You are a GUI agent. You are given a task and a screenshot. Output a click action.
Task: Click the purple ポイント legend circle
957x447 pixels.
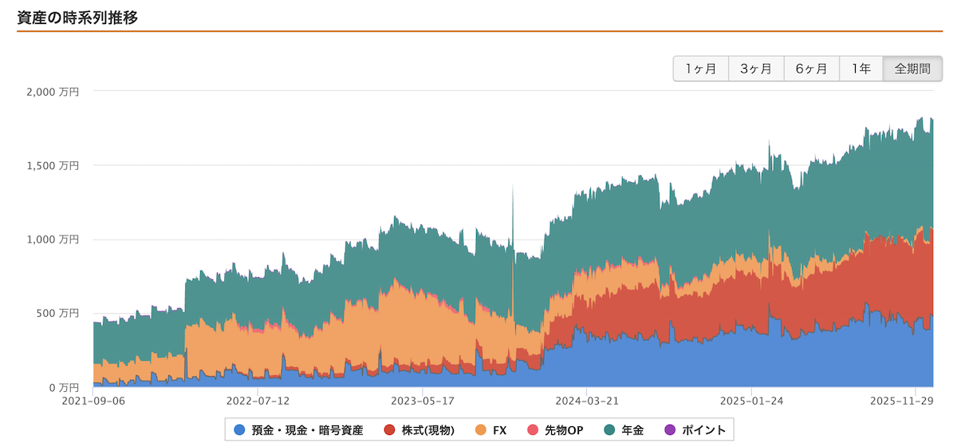[x=669, y=430]
